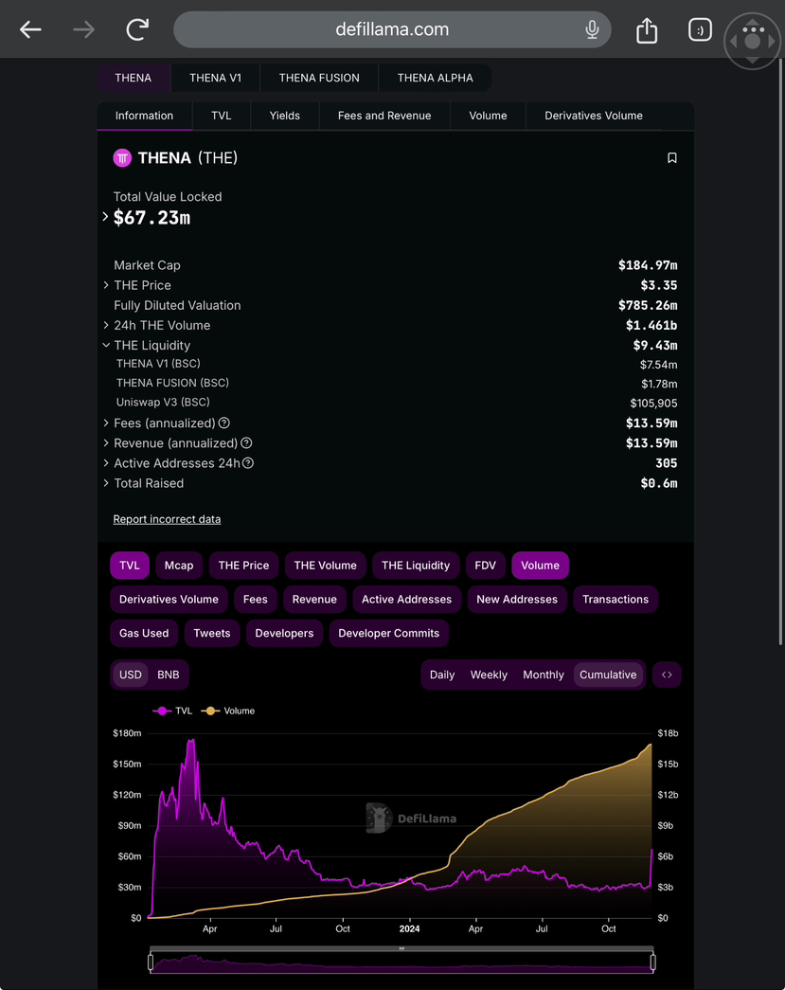Expand the Active Addresses 24h row
Image resolution: width=785 pixels, height=990 pixels.
click(x=106, y=463)
